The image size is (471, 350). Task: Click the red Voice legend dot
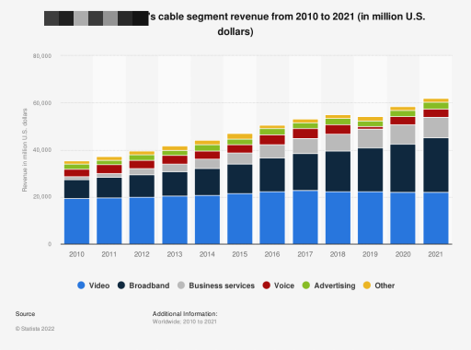(x=267, y=286)
